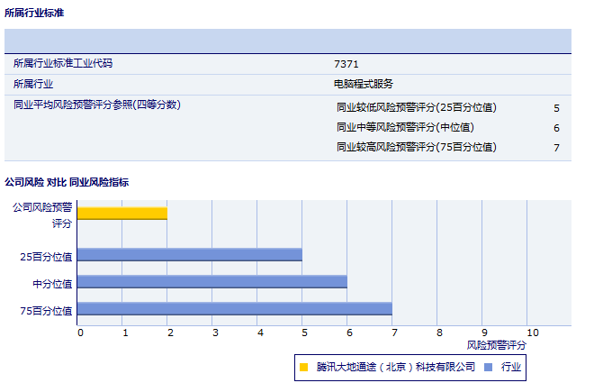Select 同业中等风险预警评分(中位值) row text
Image resolution: width=603 pixels, height=392 pixels.
[x=405, y=127]
